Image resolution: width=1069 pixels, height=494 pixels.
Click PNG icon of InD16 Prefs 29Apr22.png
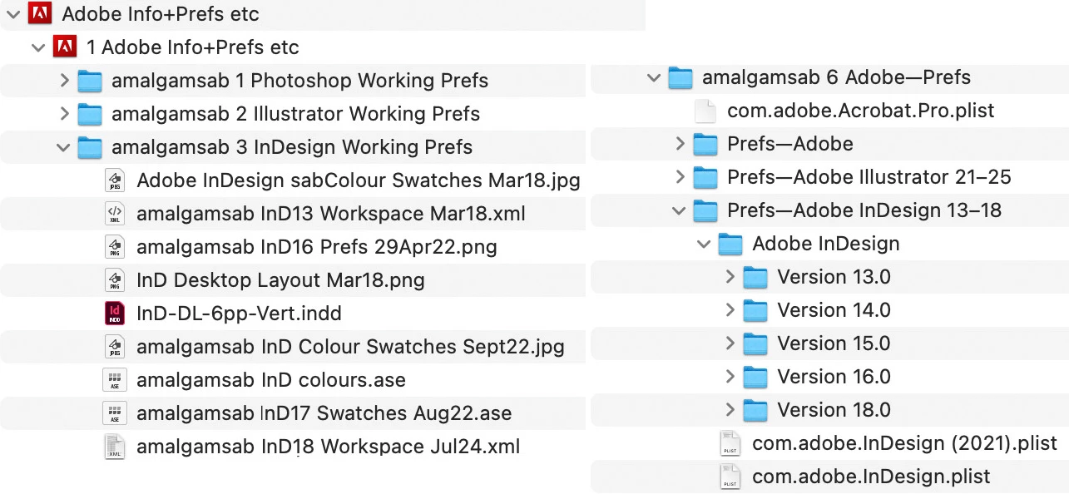[x=115, y=246]
